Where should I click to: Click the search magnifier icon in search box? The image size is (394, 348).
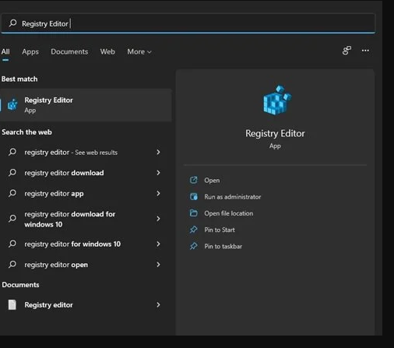coord(12,23)
